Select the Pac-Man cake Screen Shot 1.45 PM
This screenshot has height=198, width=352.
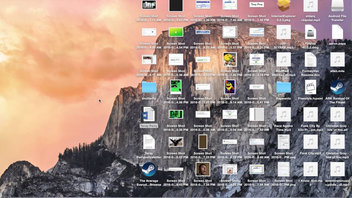230,59
